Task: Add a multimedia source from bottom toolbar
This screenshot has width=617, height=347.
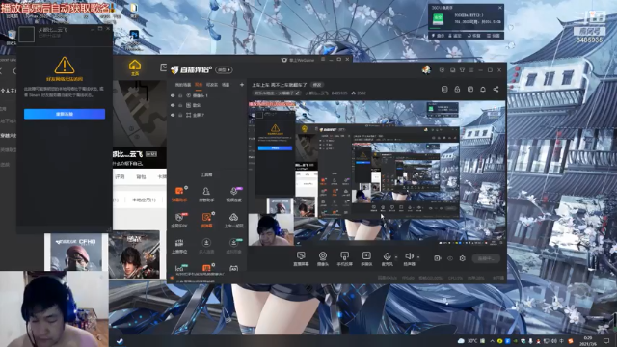Action: pos(366,258)
